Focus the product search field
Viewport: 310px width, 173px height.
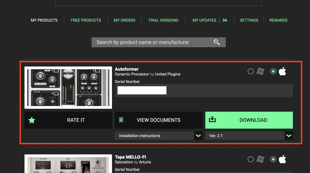tap(159, 42)
